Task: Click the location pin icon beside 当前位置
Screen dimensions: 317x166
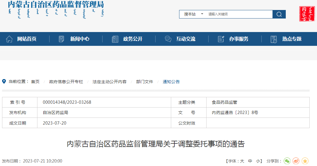Action: pyautogui.click(x=4, y=81)
